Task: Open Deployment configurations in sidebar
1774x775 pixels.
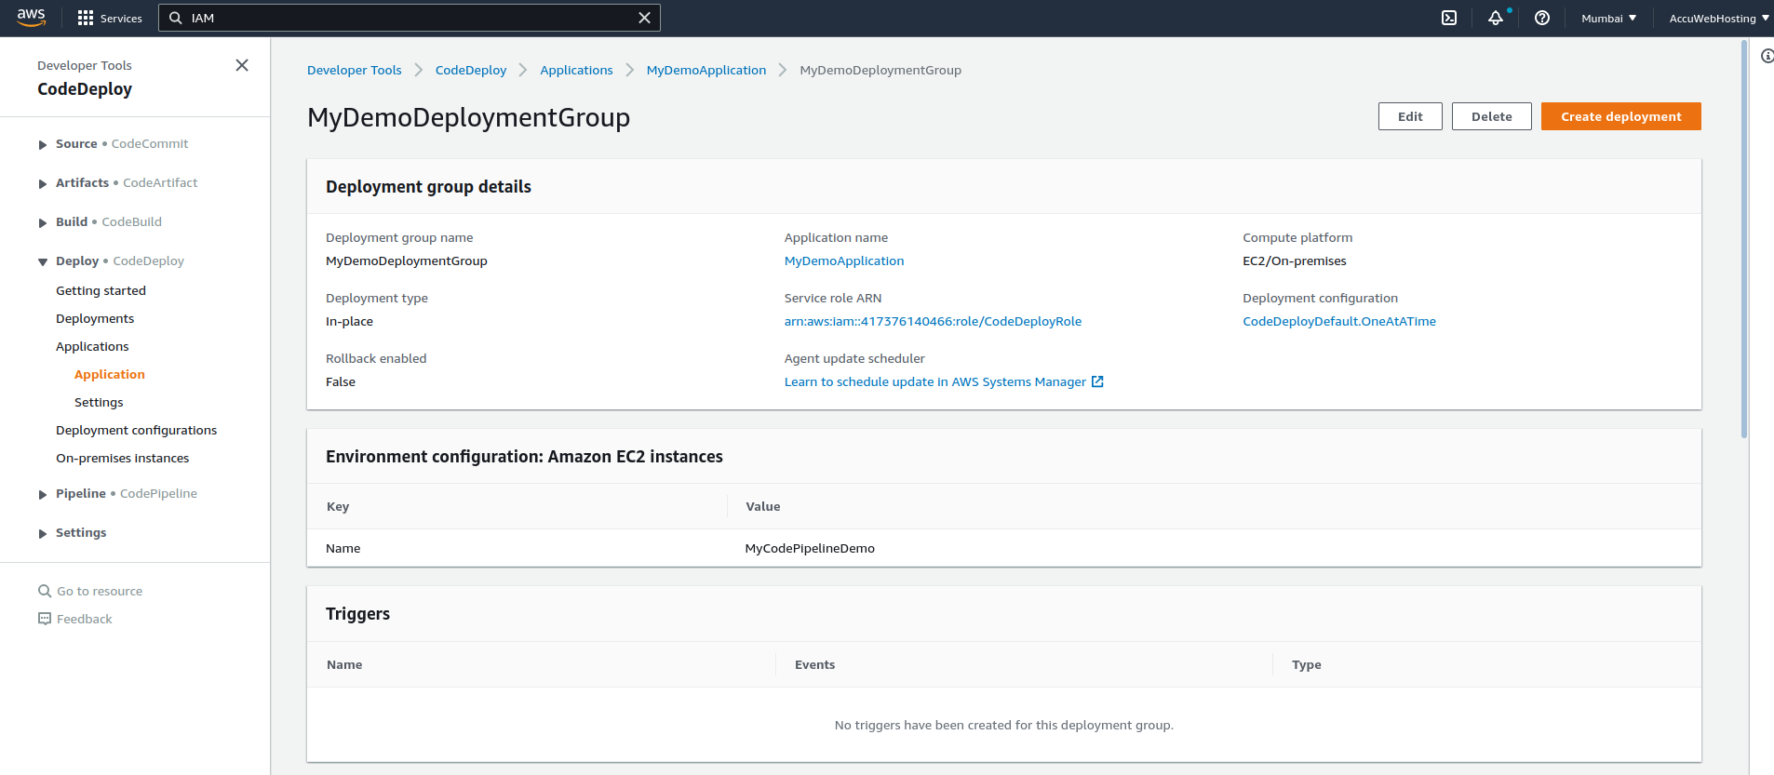Action: pos(136,430)
